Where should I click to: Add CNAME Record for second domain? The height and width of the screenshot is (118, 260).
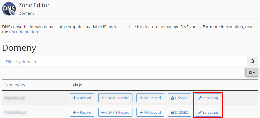pyautogui.click(x=115, y=112)
